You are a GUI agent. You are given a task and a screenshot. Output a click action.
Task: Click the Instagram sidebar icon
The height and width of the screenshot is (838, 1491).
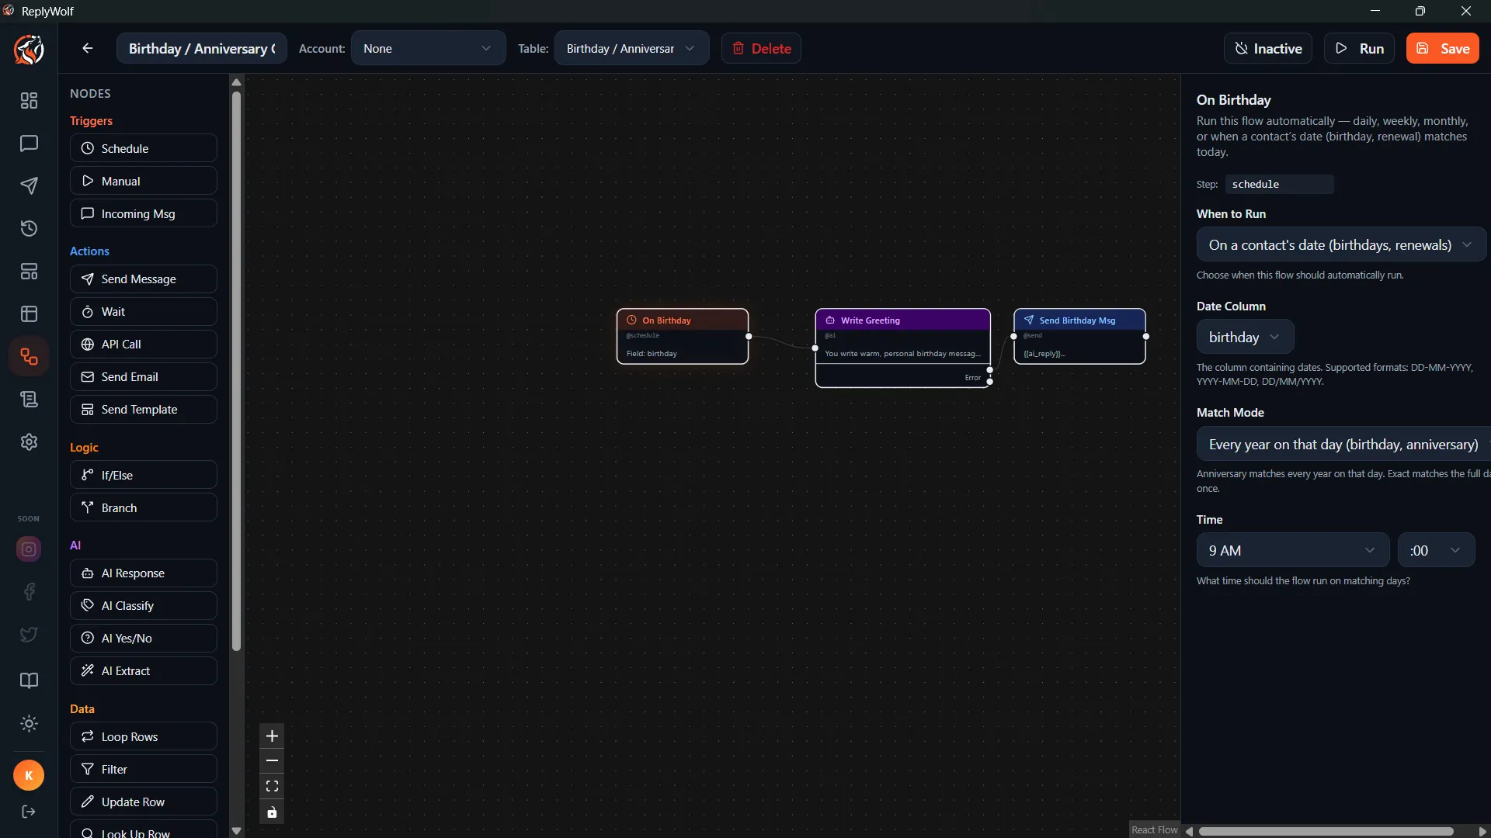(x=29, y=549)
